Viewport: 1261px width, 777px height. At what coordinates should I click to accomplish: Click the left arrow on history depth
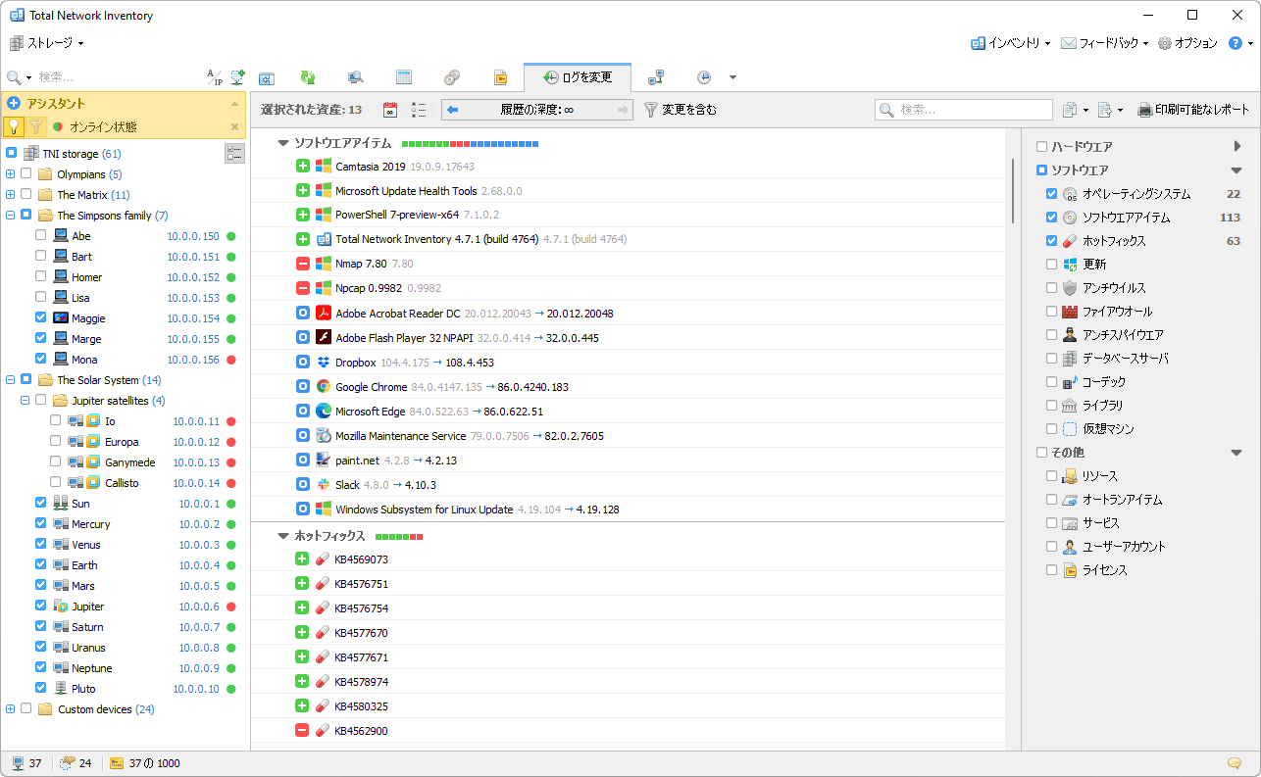pos(453,110)
